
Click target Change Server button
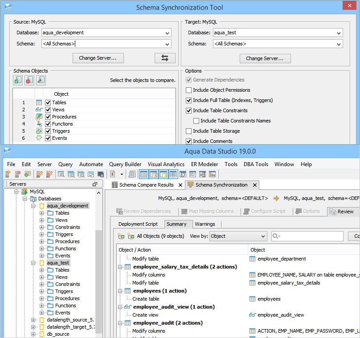(265, 58)
